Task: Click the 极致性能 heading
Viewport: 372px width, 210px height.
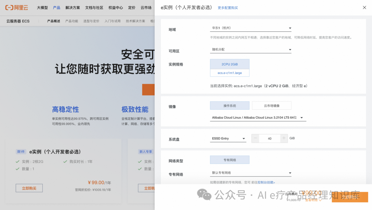Action: point(135,110)
